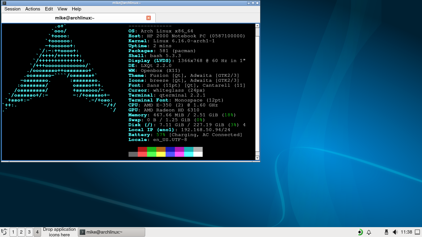This screenshot has height=237, width=422.
Task: Switch to desktop 3
Action: pos(29,232)
